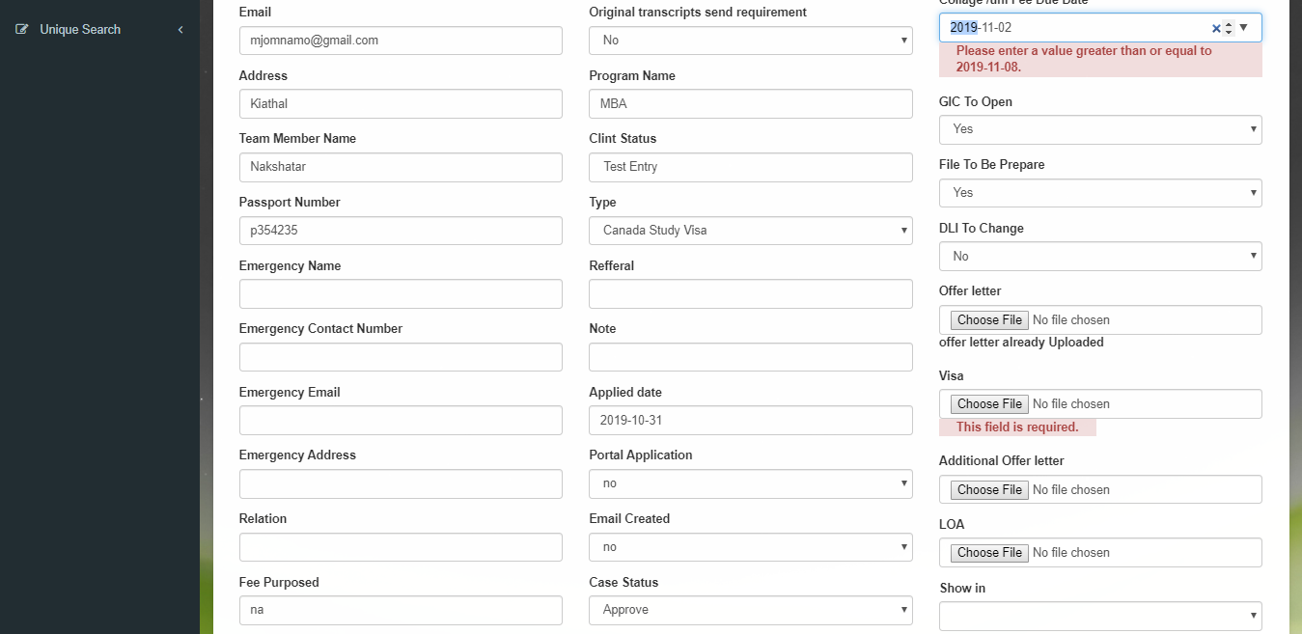Click the Emergency Contact Number field
This screenshot has width=1302, height=634.
tap(401, 357)
